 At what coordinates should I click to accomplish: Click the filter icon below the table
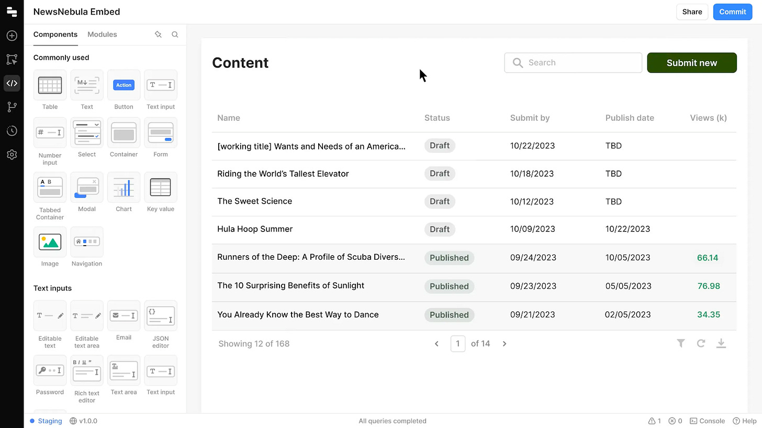(680, 343)
